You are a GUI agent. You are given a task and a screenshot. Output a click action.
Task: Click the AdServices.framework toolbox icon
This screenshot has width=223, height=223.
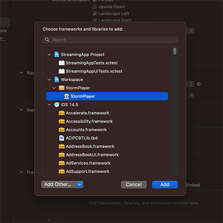click(x=61, y=163)
